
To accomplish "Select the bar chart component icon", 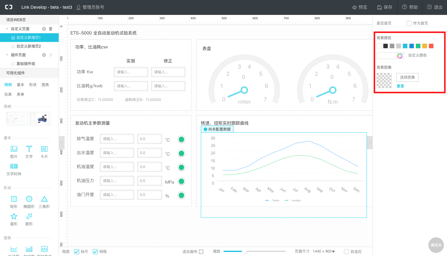I will coord(29,249).
